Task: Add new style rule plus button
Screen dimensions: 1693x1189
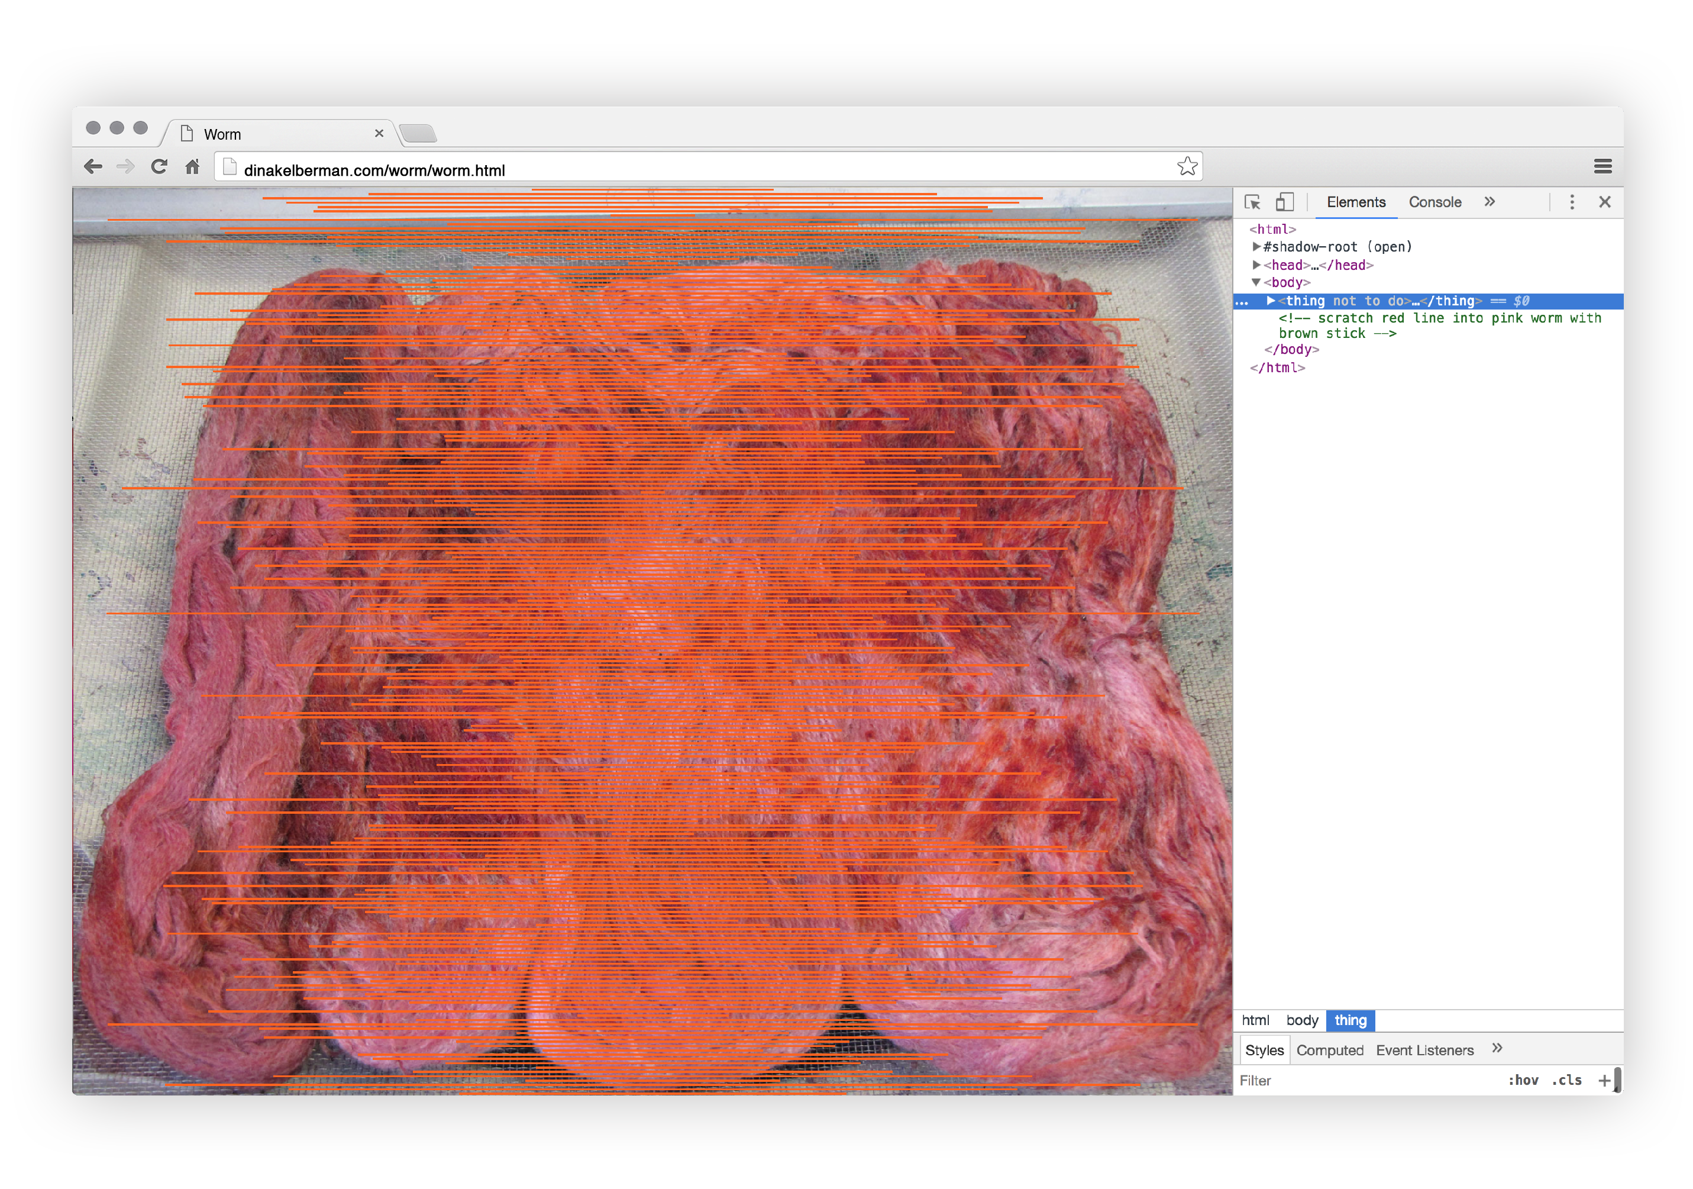Action: [1604, 1081]
